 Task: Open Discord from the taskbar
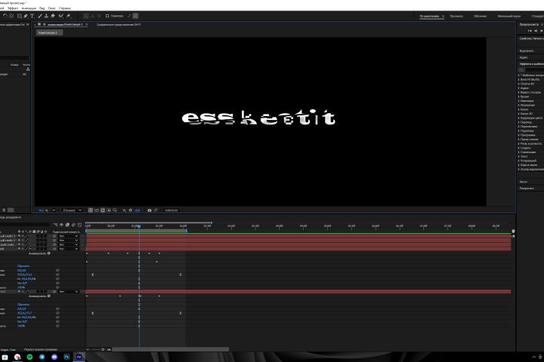pyautogui.click(x=54, y=357)
